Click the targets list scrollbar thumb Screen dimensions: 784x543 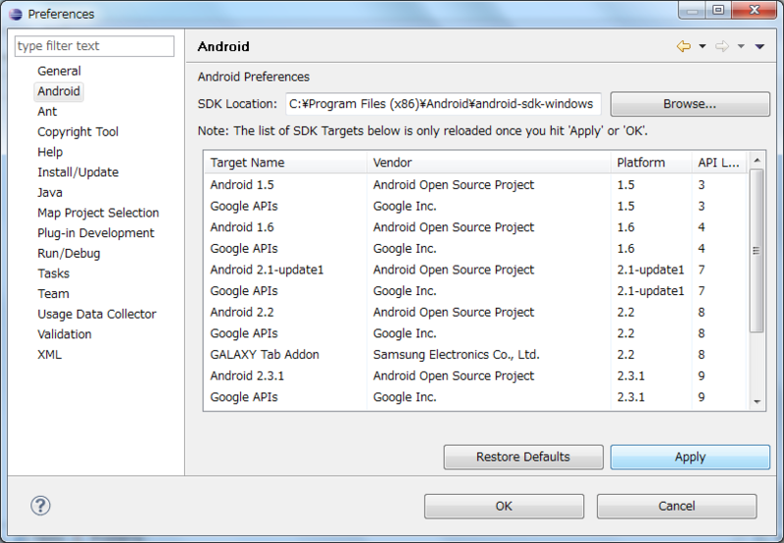[757, 251]
